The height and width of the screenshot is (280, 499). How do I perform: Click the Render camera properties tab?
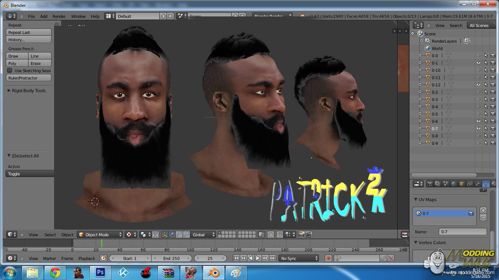430,184
